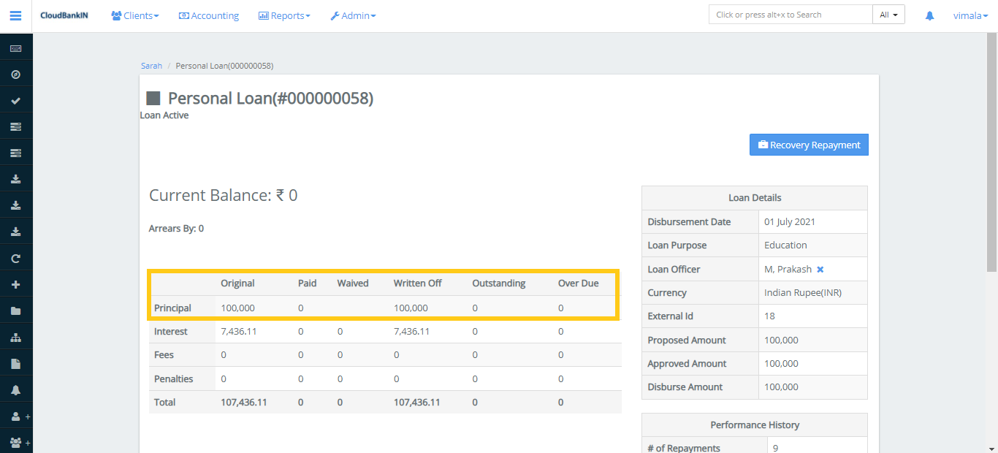This screenshot has height=453, width=998.
Task: Go to the Accounting section
Action: (x=209, y=15)
